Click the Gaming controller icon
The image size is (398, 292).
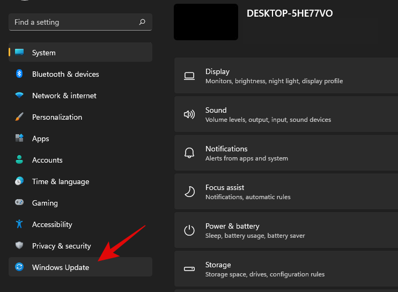point(19,203)
